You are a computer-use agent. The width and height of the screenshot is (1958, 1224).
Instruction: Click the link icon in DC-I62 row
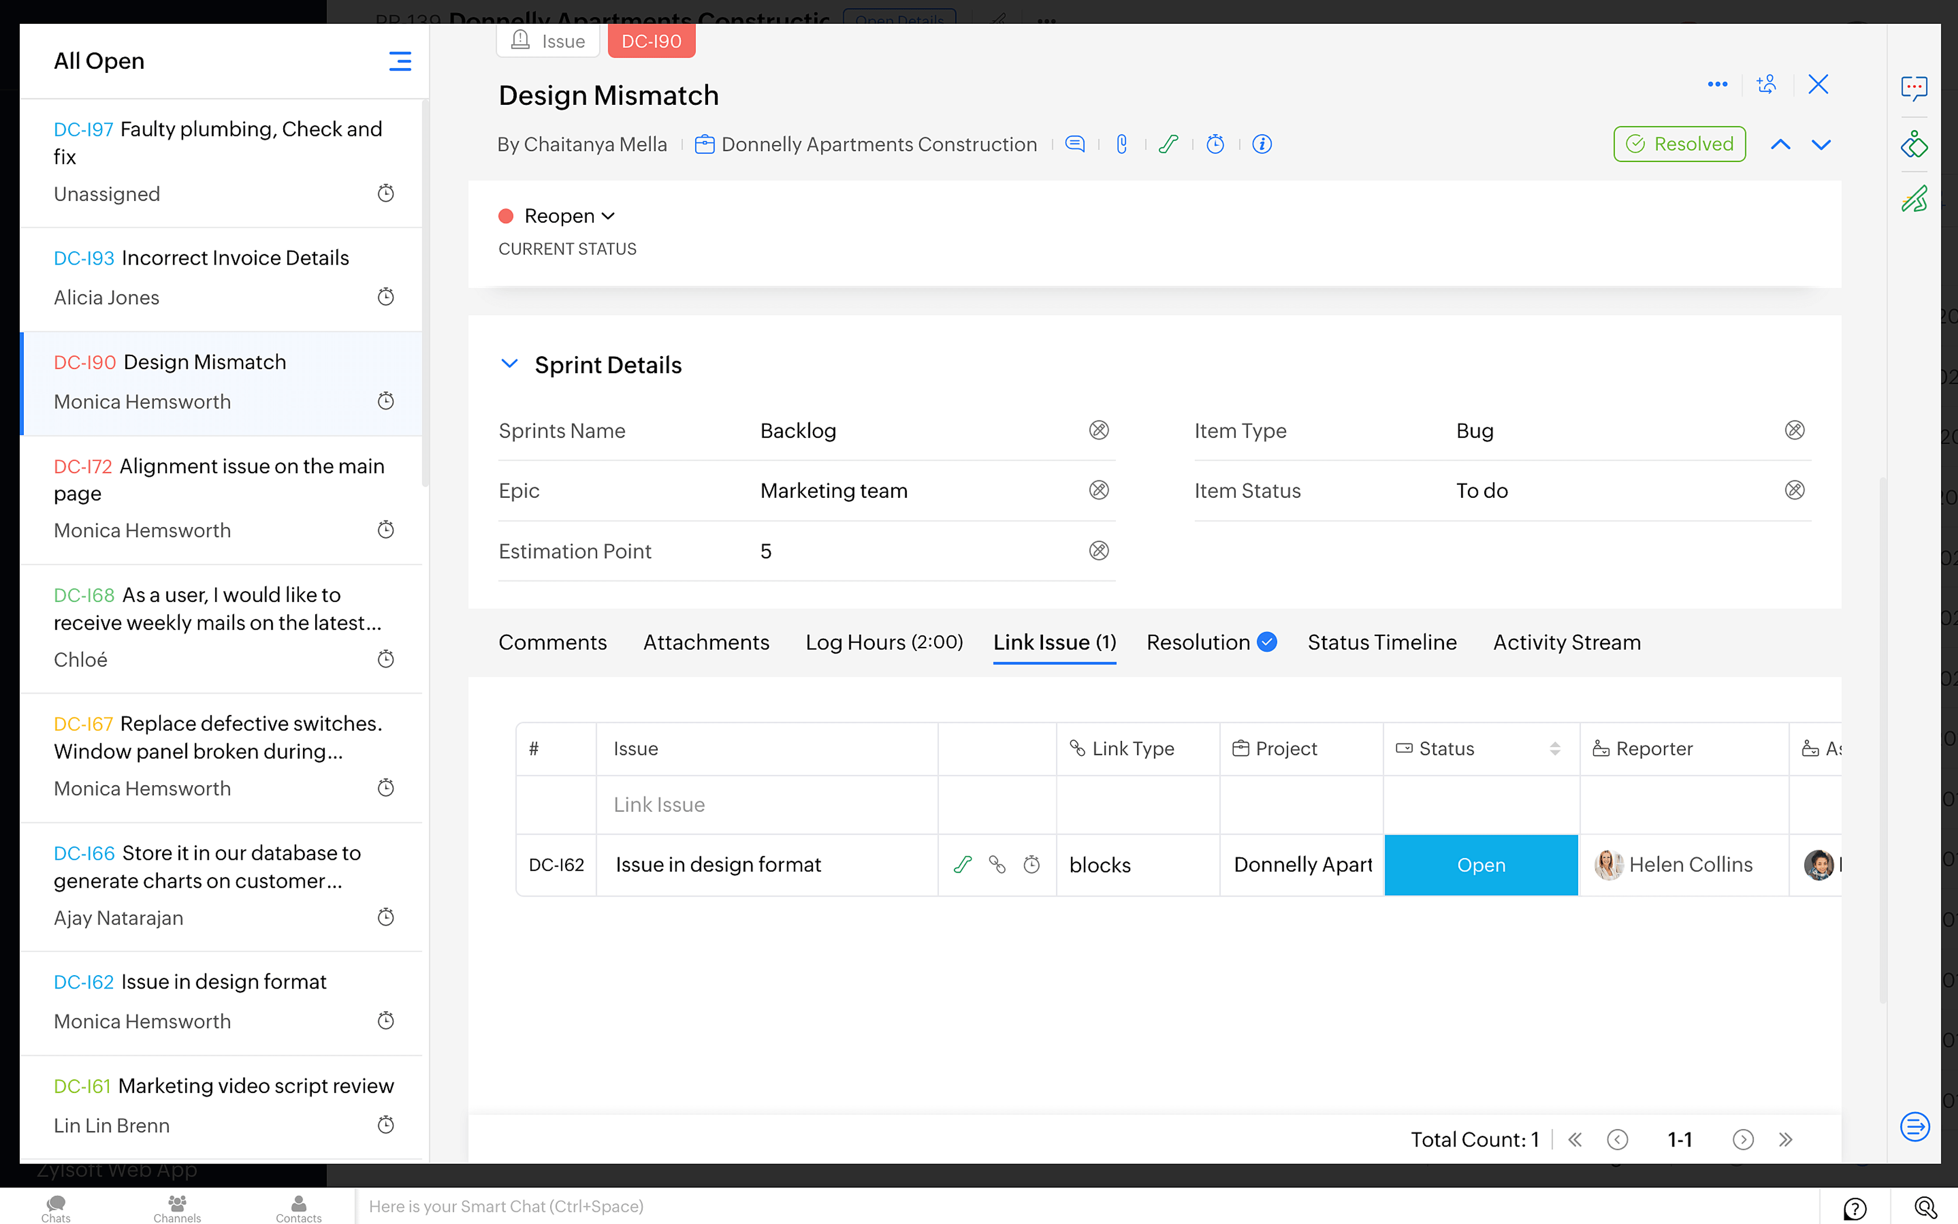click(x=997, y=864)
